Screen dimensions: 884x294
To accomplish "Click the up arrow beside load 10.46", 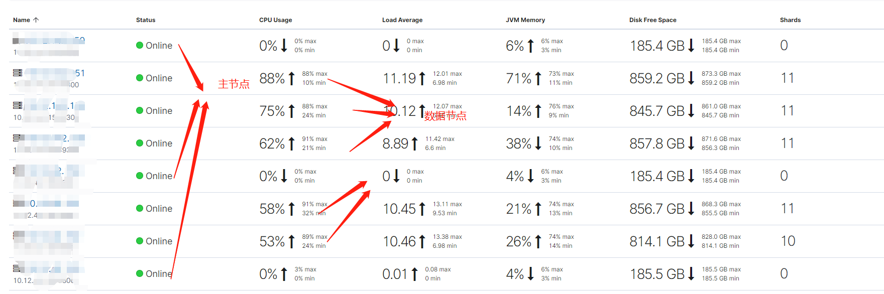I will pyautogui.click(x=422, y=241).
